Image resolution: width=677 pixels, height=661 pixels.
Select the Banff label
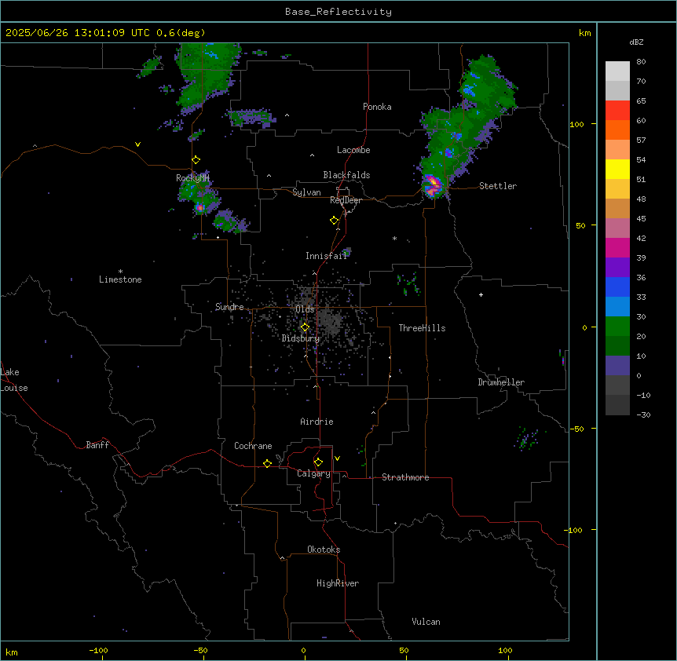pos(97,445)
